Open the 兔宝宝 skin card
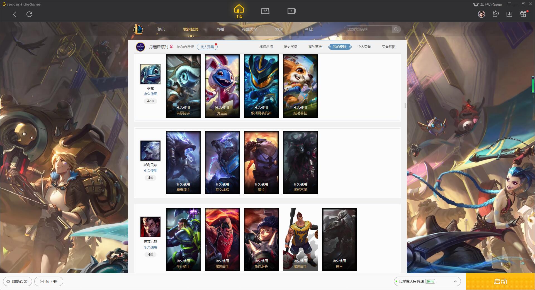 coord(222,86)
